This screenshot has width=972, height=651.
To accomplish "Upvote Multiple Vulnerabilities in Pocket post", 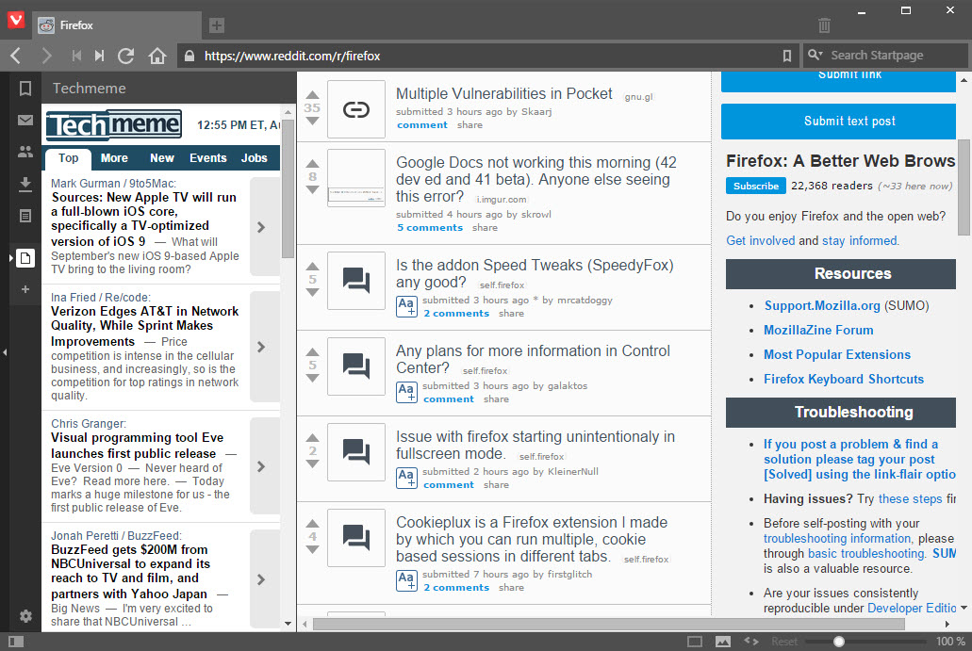I will (x=312, y=95).
